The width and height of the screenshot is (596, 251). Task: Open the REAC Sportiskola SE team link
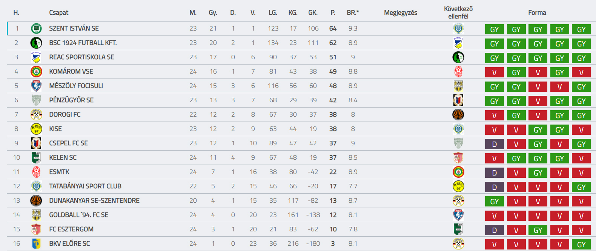(81, 57)
